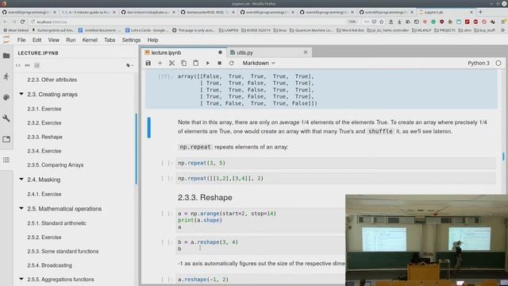Image resolution: width=508 pixels, height=286 pixels.
Task: Close the JupyterLab browser tab
Action: point(471,12)
